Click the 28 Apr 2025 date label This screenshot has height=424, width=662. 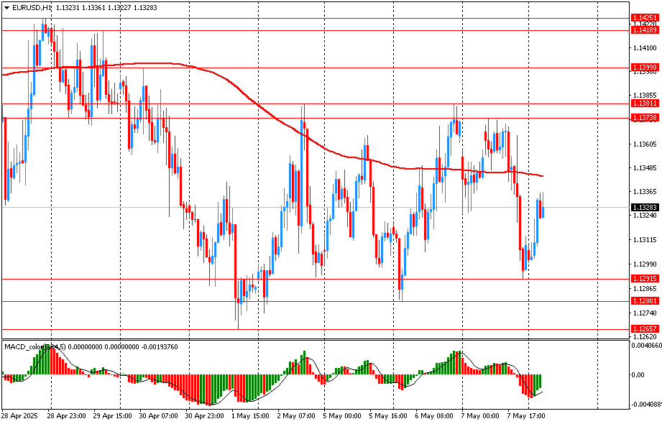[19, 416]
